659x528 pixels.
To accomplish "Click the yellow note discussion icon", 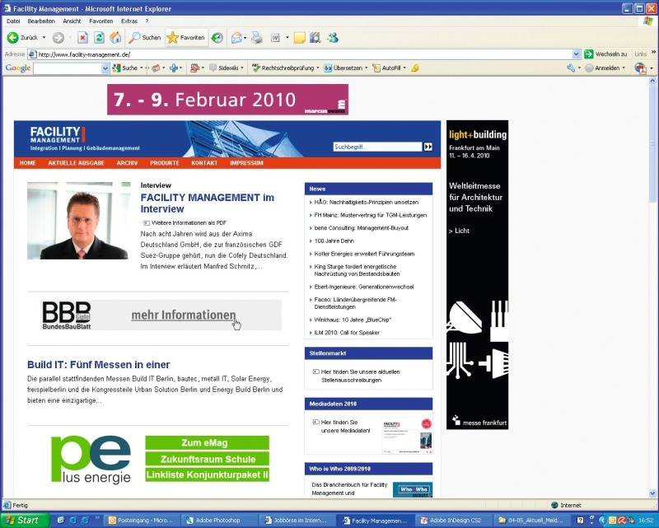I will [299, 38].
